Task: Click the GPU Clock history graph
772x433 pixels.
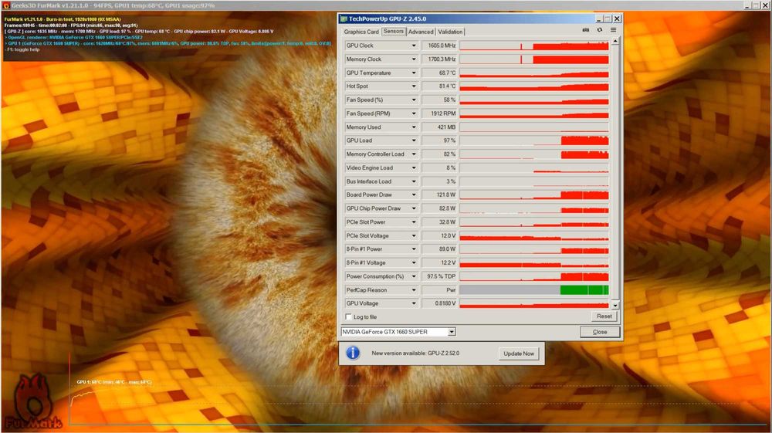Action: point(534,46)
